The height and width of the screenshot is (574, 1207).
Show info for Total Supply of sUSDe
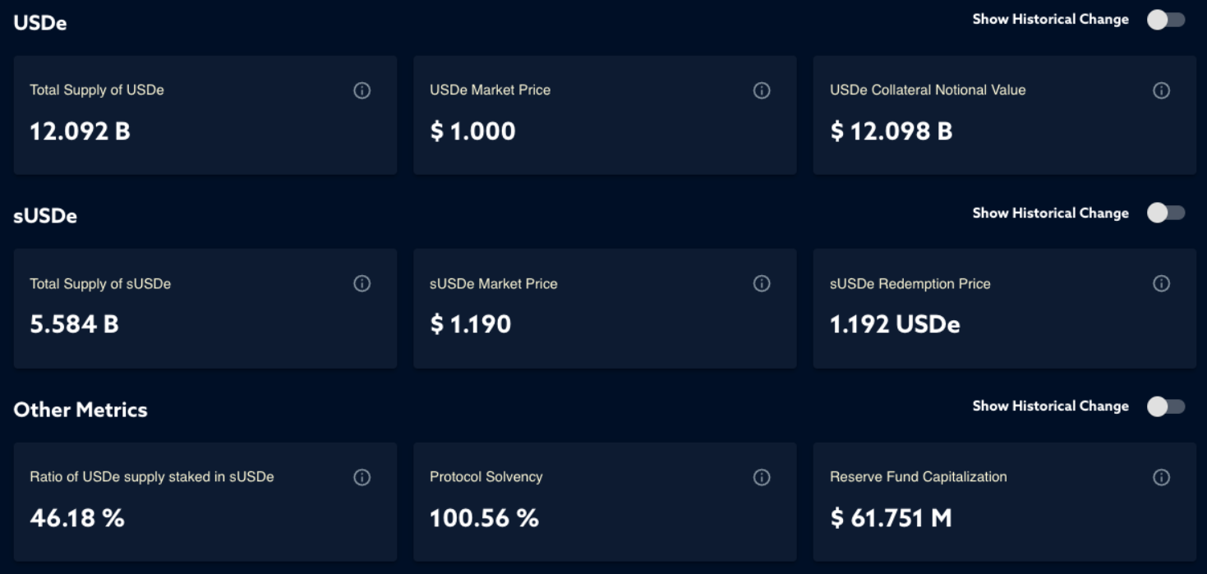362,283
